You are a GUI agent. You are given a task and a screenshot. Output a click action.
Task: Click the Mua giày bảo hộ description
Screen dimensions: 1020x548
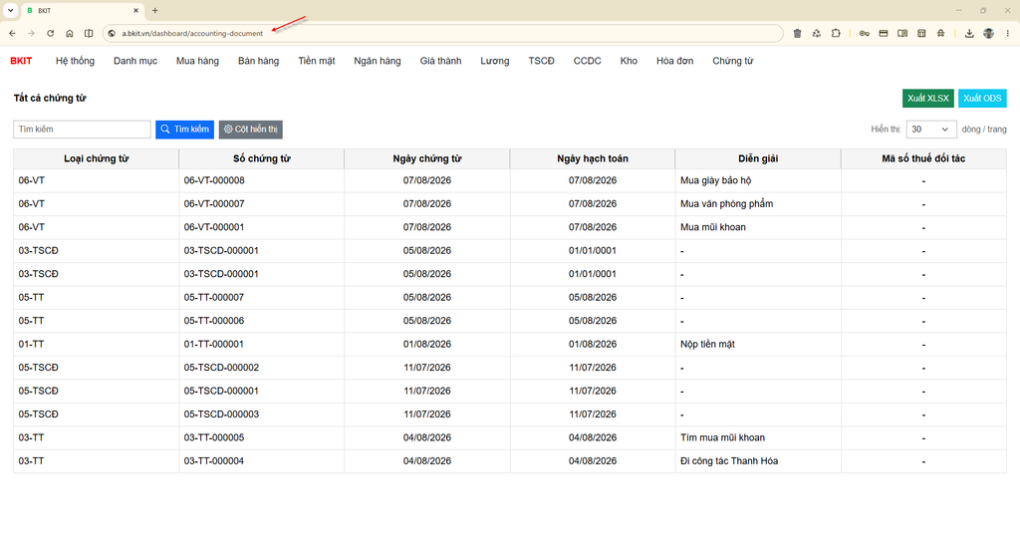715,180
